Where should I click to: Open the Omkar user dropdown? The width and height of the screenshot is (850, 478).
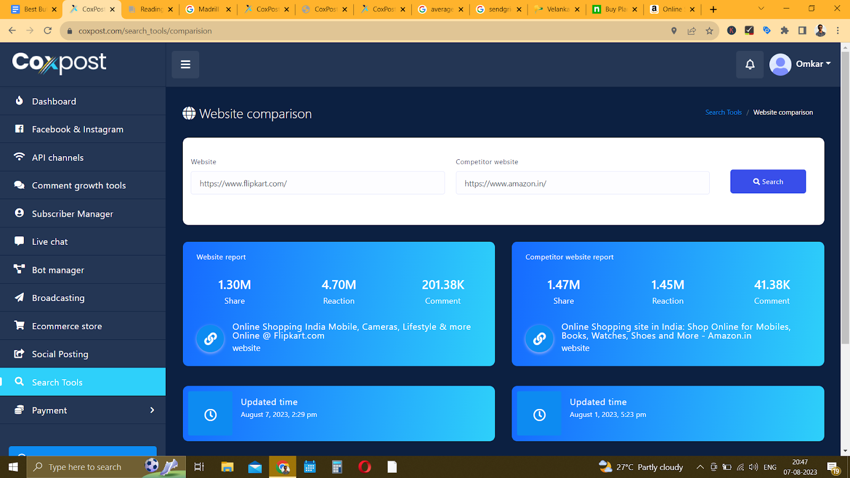[813, 64]
